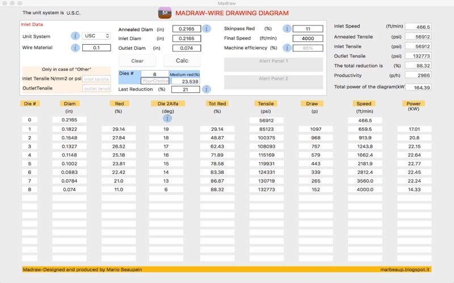
Task: Click the Annealed Tensile output field
Action: (x=418, y=37)
